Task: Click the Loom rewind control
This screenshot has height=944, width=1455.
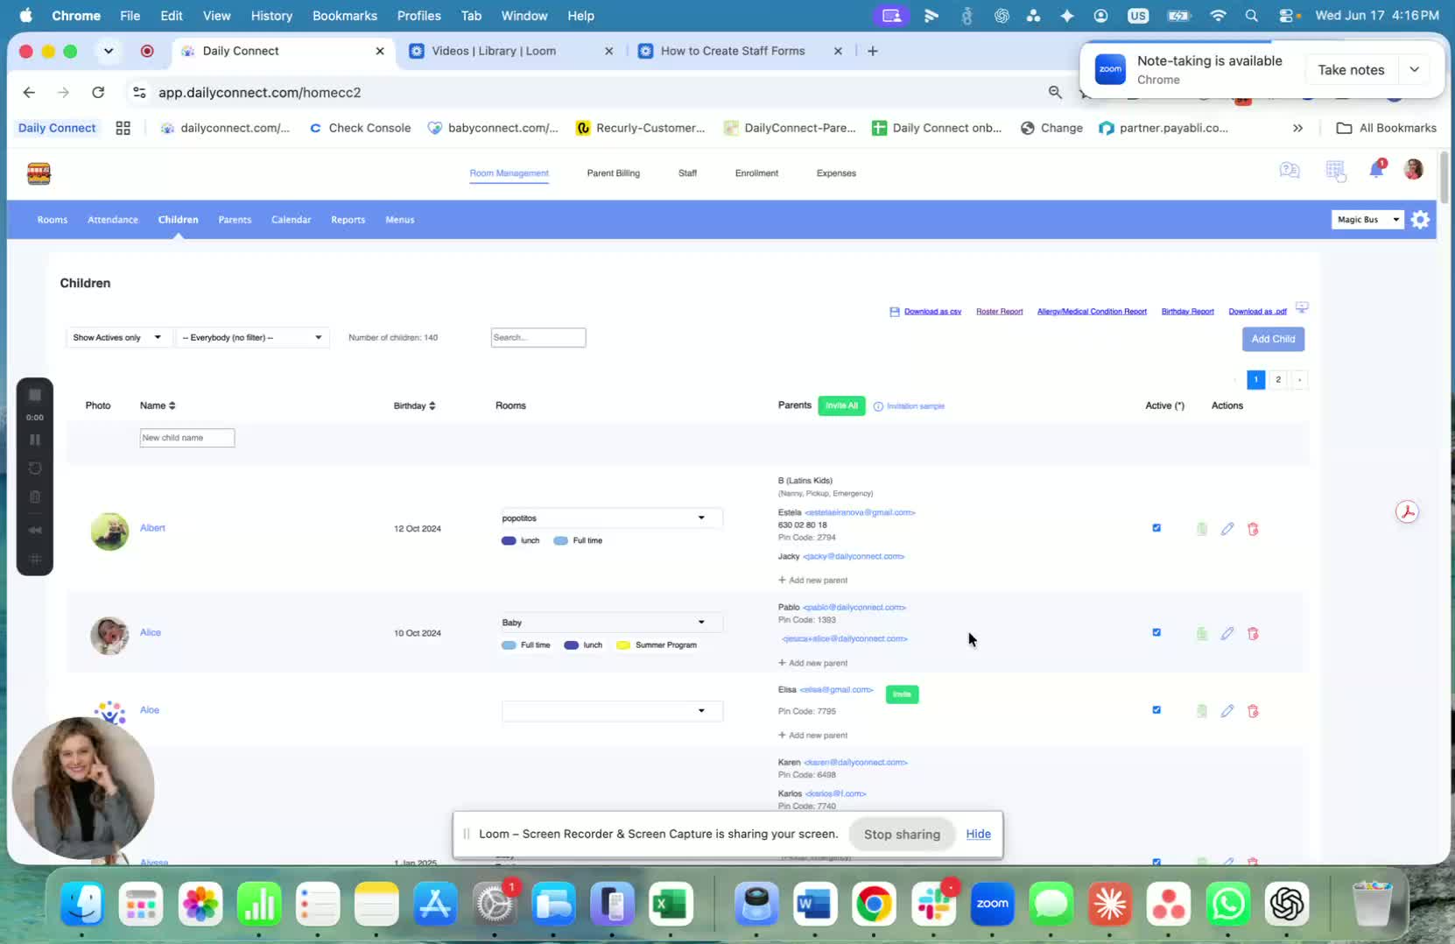Action: [35, 530]
